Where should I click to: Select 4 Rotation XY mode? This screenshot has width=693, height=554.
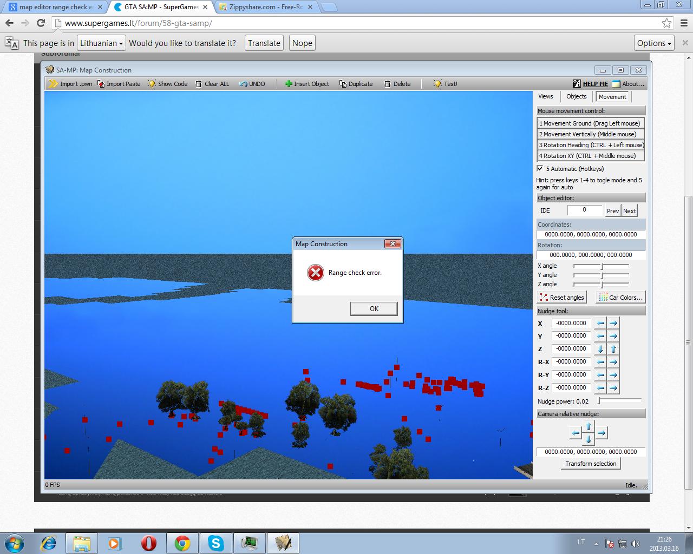[x=591, y=156]
